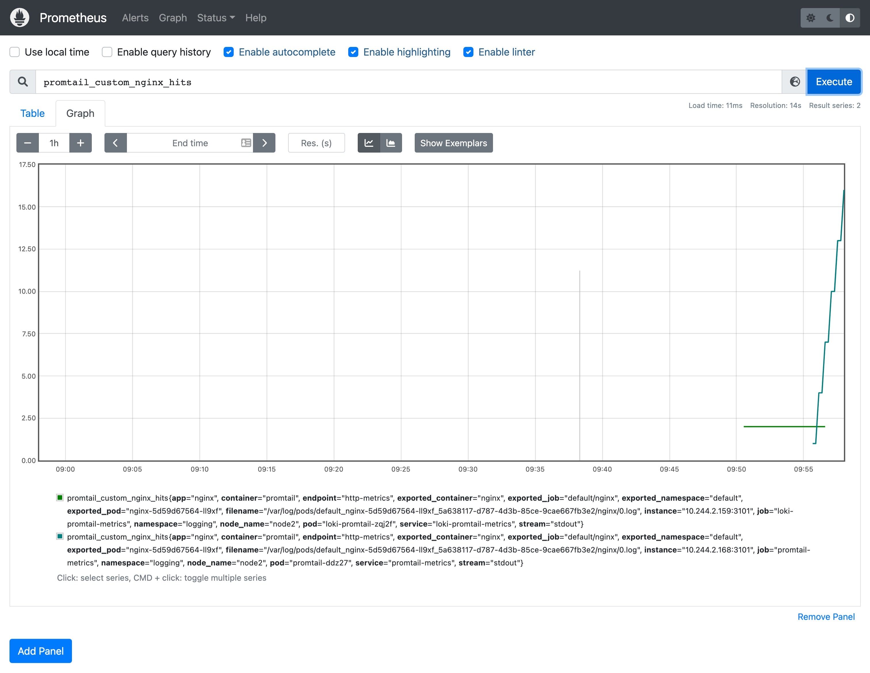Disable the highlighting checkbox
The height and width of the screenshot is (673, 870).
point(353,52)
